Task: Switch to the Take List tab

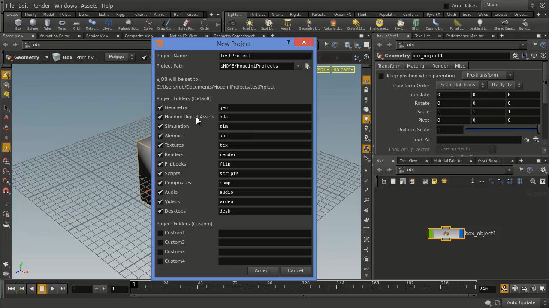Action: pyautogui.click(x=422, y=36)
